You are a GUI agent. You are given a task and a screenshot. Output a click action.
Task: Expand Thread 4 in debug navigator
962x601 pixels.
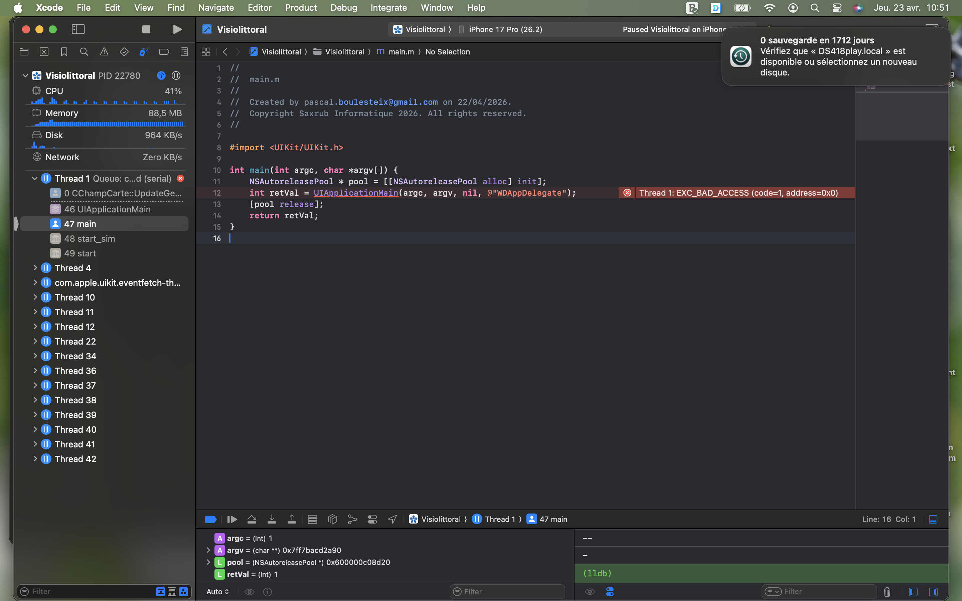[x=35, y=268]
